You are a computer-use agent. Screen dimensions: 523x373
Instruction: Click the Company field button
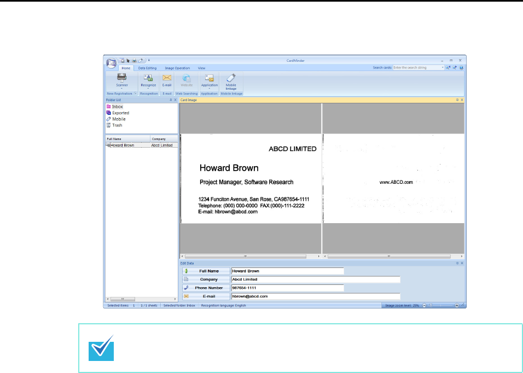tap(206, 279)
